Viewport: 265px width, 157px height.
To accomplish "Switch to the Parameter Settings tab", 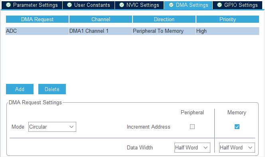I will tap(32, 5).
